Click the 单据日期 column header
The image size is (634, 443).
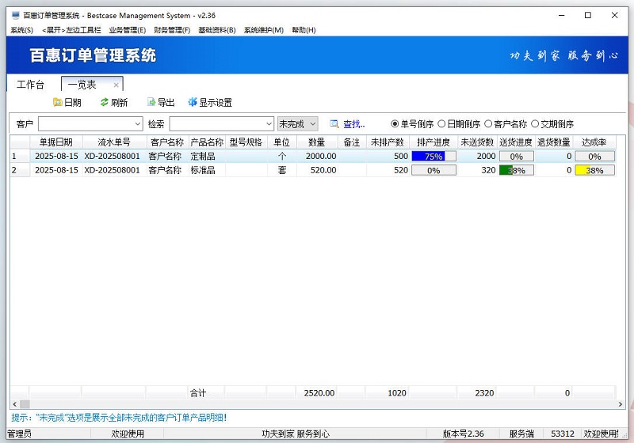pyautogui.click(x=55, y=142)
